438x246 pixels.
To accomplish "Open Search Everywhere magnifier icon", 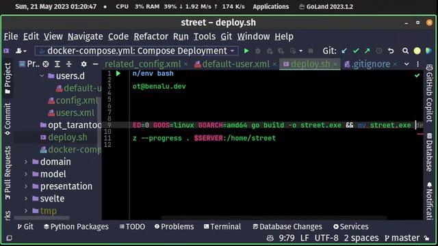I will tap(405, 51).
